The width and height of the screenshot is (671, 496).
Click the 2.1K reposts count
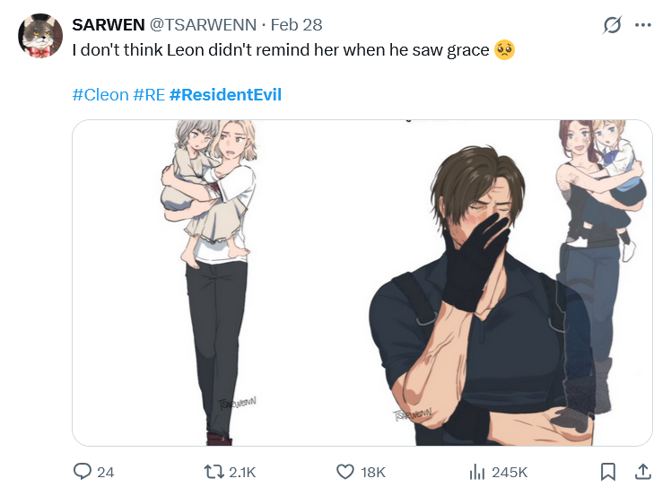(x=242, y=472)
